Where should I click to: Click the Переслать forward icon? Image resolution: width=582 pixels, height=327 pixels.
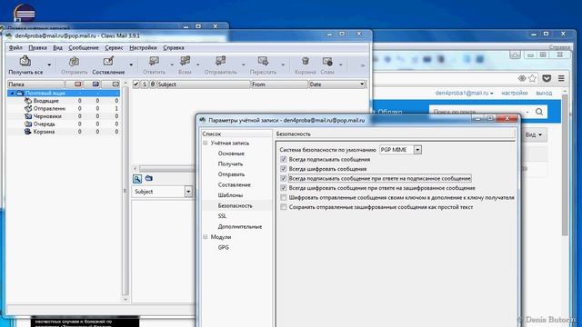pyautogui.click(x=263, y=61)
